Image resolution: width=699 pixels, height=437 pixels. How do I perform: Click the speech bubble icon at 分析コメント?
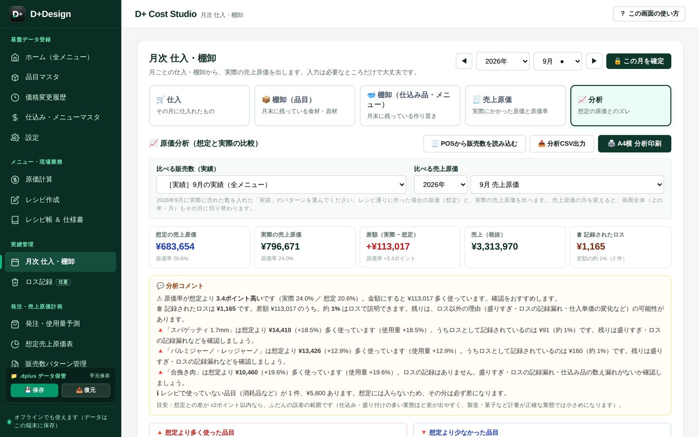click(x=160, y=286)
